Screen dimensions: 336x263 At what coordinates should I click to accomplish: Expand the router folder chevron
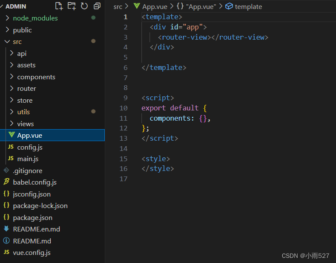[11, 88]
